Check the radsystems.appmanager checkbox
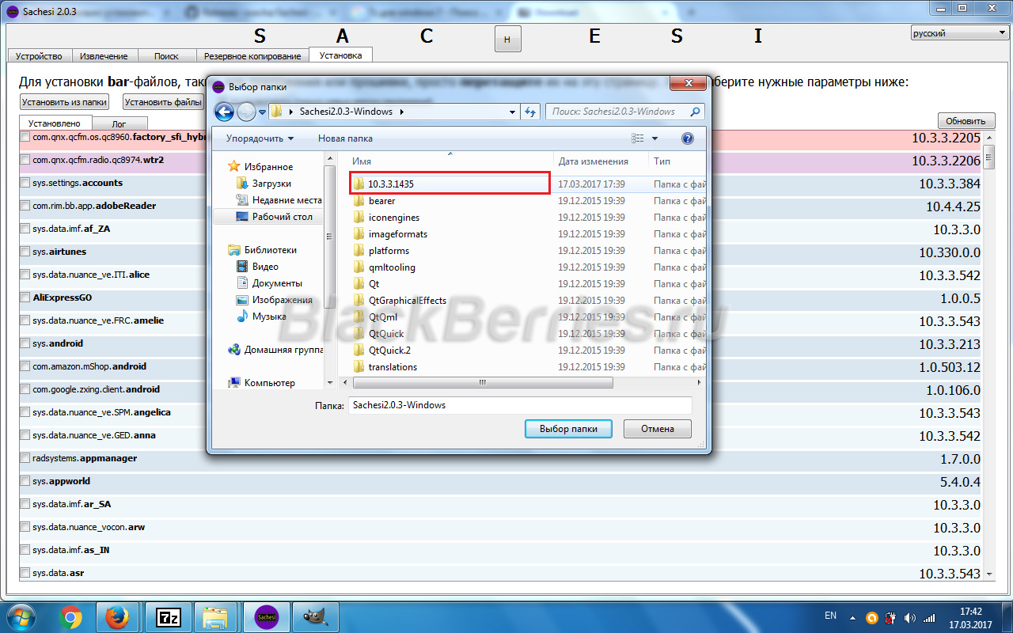1013x633 pixels. point(25,458)
